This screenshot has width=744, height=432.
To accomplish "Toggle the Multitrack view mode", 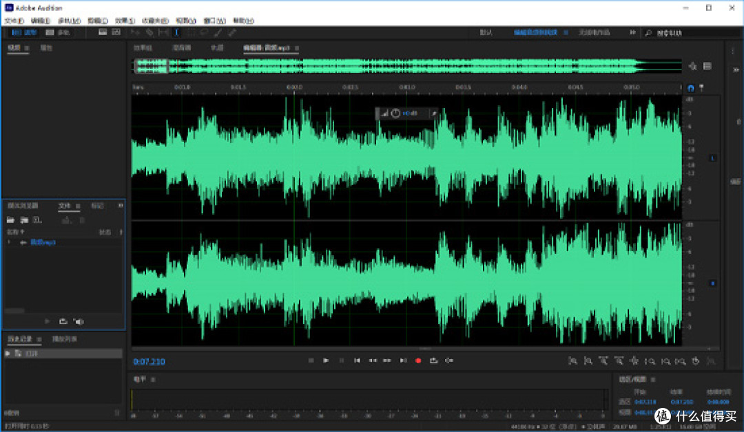I will [x=57, y=33].
